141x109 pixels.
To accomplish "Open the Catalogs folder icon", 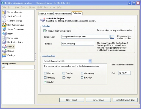I will [4, 55].
